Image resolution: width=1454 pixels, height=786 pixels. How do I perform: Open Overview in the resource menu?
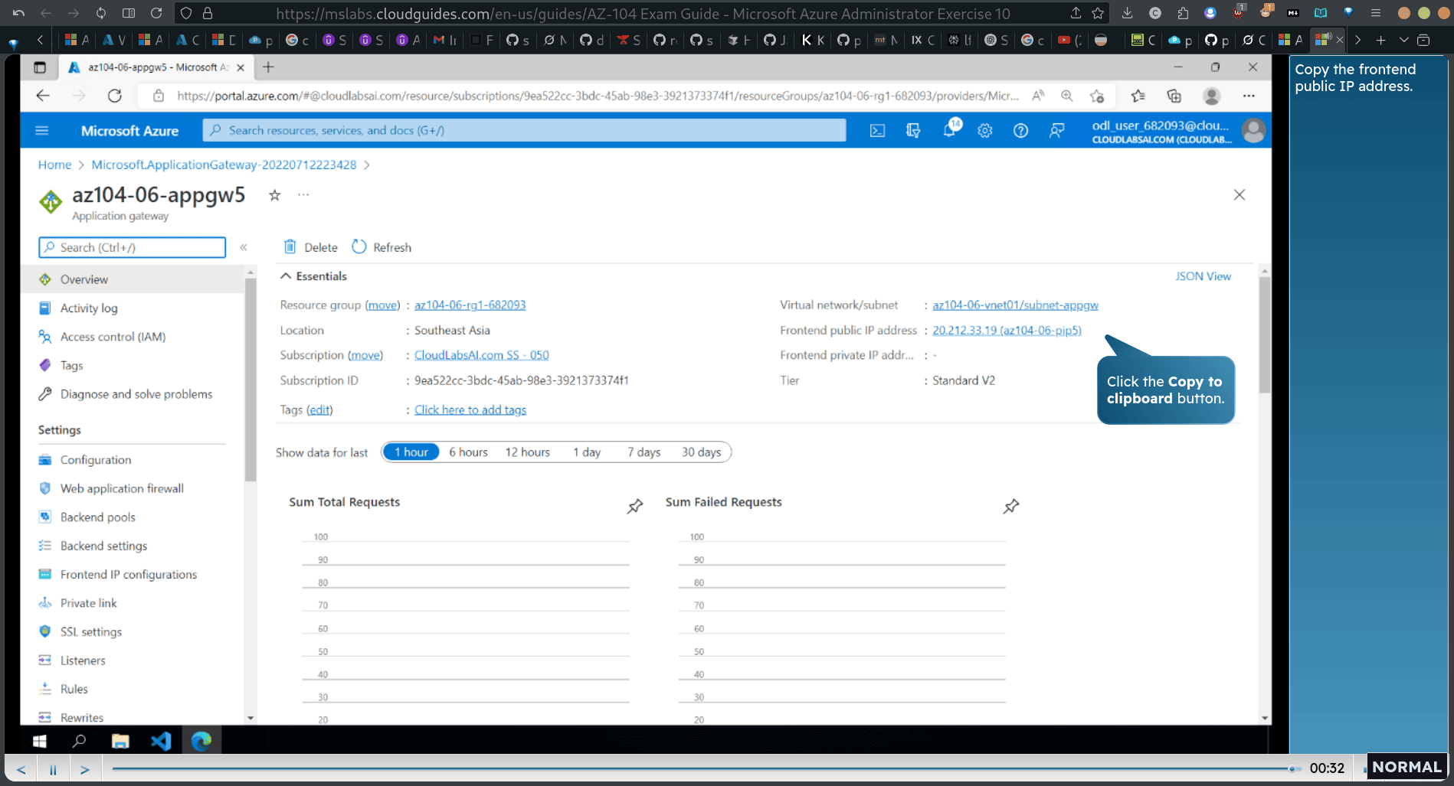pos(132,279)
